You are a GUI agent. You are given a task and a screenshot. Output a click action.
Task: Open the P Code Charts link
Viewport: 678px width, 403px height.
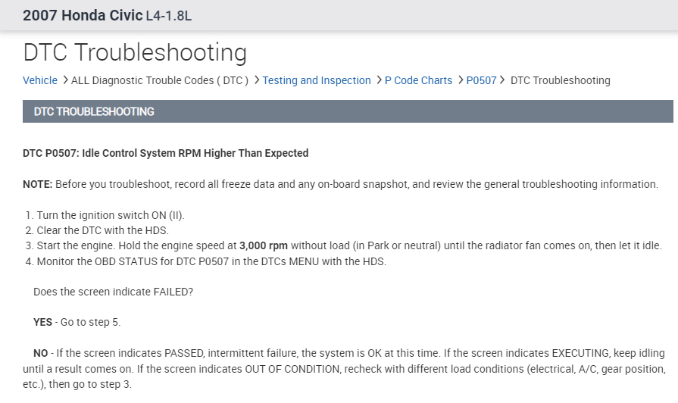pos(418,80)
